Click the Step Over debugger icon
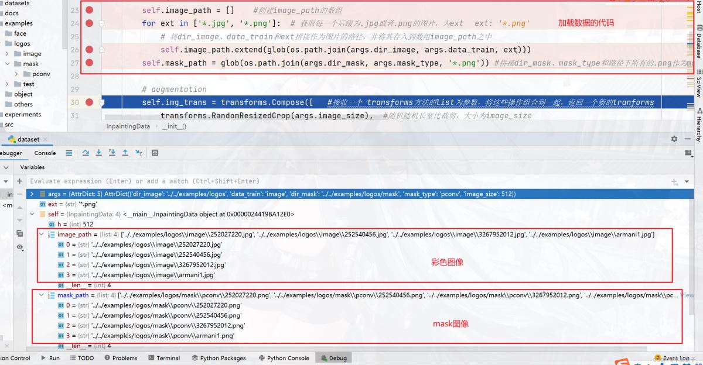Image resolution: width=703 pixels, height=365 pixels. [x=86, y=153]
